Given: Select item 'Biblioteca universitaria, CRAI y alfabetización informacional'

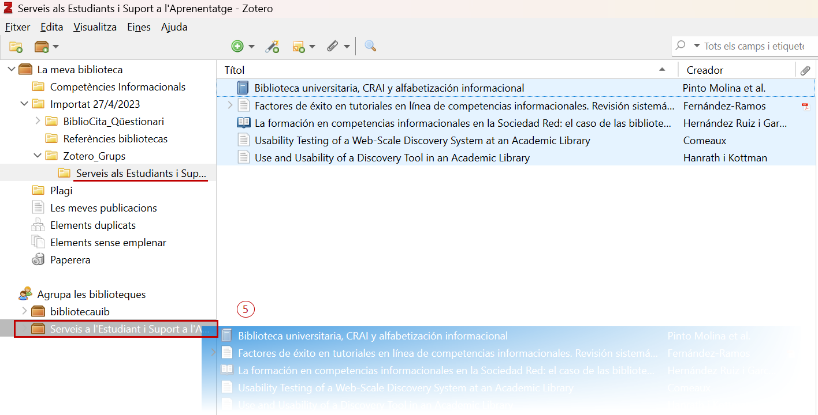Looking at the screenshot, I should click(x=389, y=88).
